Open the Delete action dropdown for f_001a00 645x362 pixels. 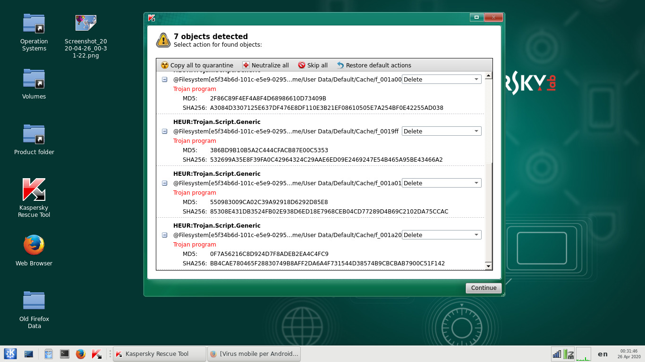tap(441, 80)
